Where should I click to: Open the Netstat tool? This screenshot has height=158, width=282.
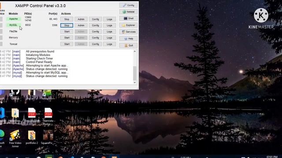[x=128, y=12]
